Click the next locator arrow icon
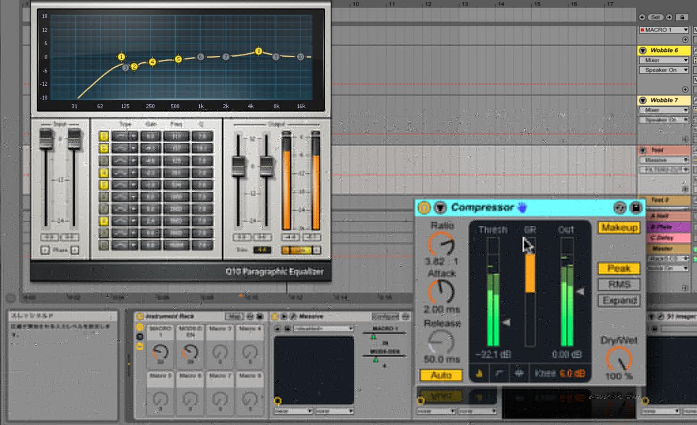697x425 pixels. [x=669, y=17]
